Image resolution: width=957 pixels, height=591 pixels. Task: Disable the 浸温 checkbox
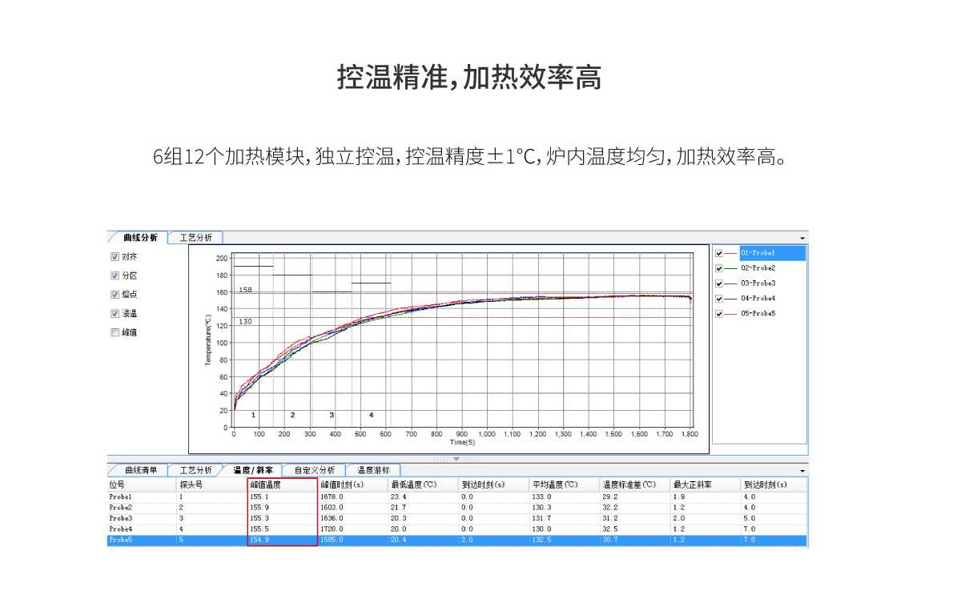115,314
